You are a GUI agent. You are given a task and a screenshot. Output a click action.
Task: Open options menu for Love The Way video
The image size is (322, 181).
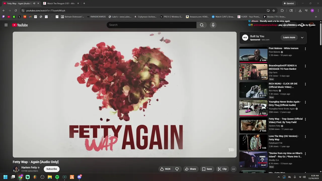[x=305, y=137]
